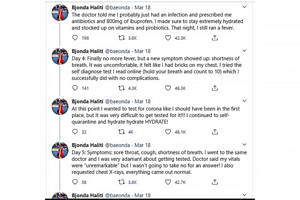Open the options chevron on the first tweet

point(244,7)
